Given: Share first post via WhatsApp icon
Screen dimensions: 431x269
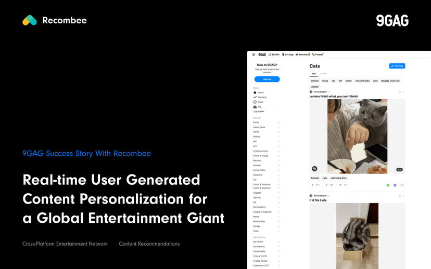Looking at the screenshot, I should [x=388, y=185].
